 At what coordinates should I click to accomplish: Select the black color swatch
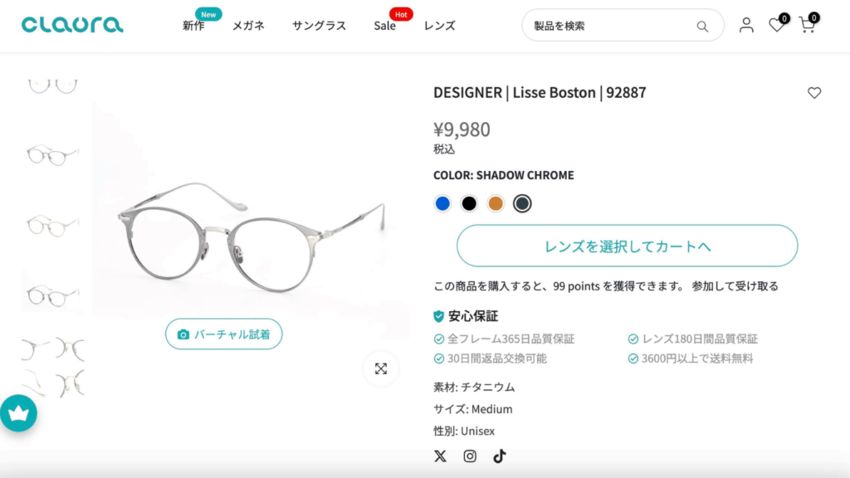coord(469,203)
